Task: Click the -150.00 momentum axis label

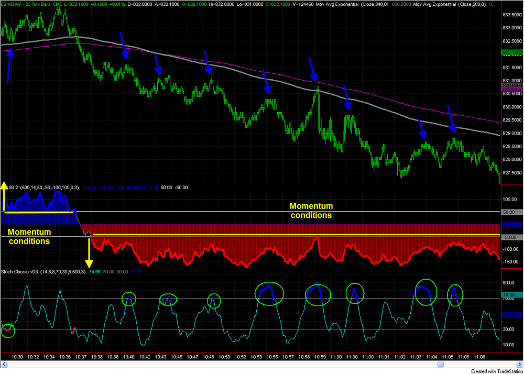Action: pos(510,262)
